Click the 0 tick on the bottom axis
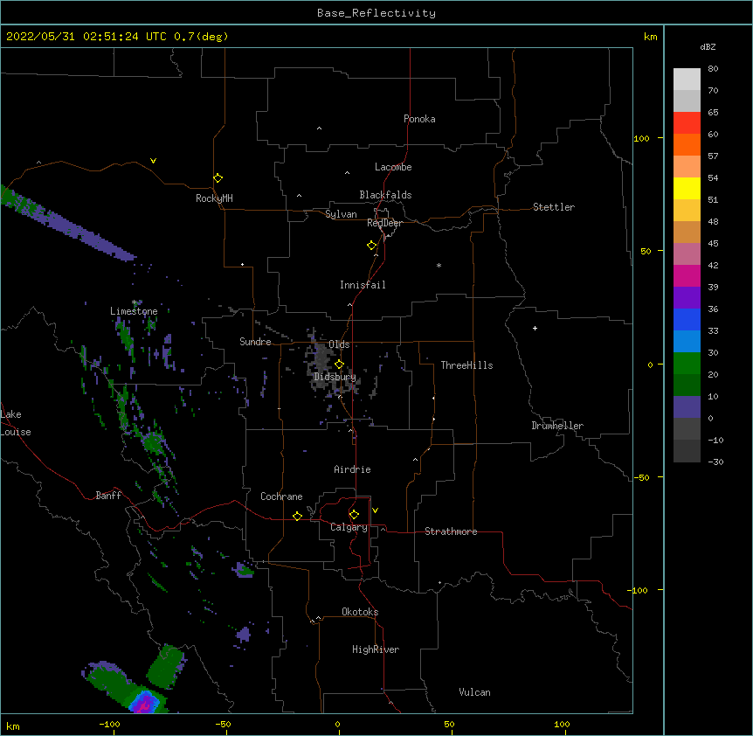This screenshot has width=753, height=736. (x=337, y=724)
